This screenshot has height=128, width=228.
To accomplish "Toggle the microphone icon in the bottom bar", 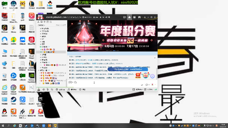I will pos(48,89).
